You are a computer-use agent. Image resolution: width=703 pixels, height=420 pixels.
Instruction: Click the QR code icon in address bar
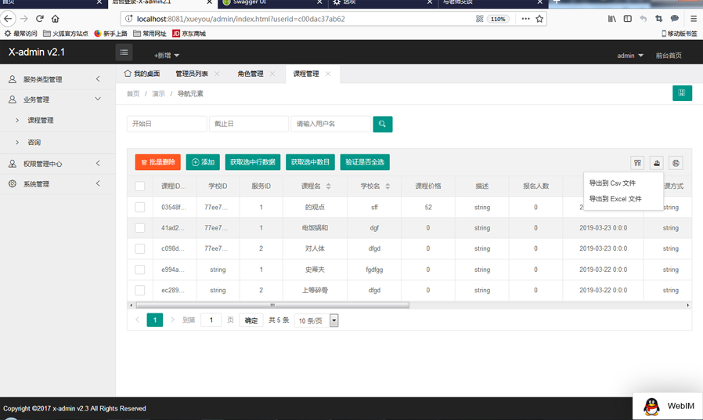[x=479, y=19]
